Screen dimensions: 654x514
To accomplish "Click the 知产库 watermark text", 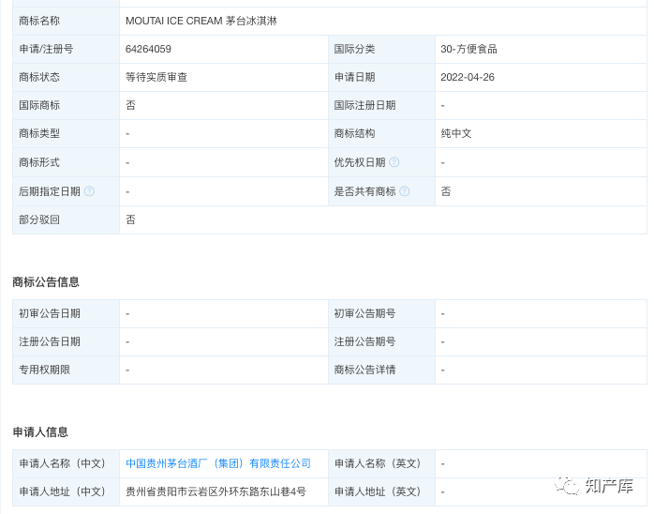I will 610,485.
